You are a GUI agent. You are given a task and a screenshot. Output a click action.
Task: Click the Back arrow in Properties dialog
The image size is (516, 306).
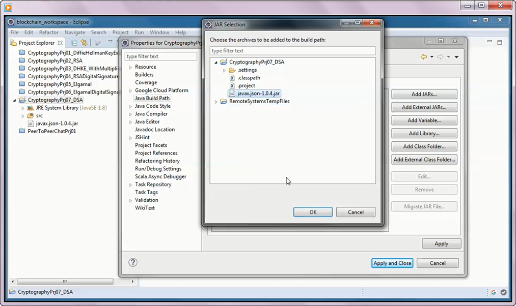pyautogui.click(x=423, y=57)
